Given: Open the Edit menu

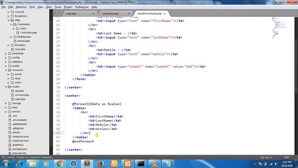Looking at the screenshot, I should [x=11, y=7].
